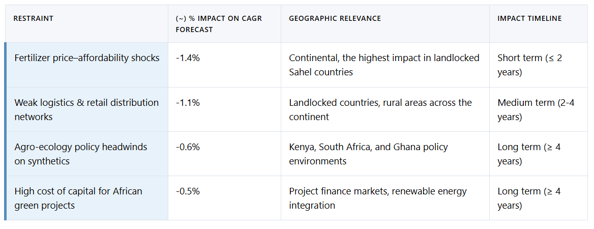Click Long term cell in High cost row

(529, 198)
